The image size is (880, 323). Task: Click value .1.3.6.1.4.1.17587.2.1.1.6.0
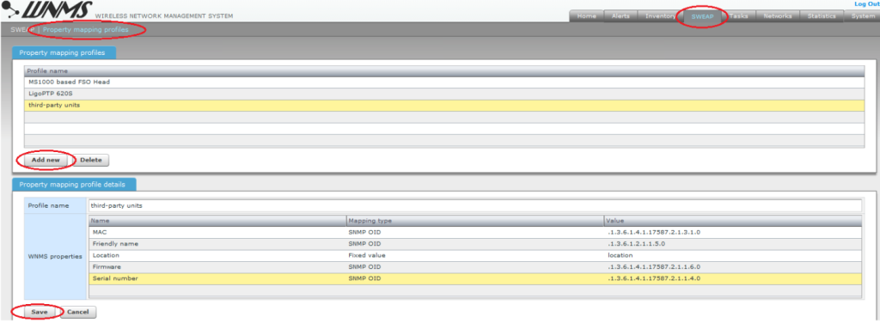(653, 267)
